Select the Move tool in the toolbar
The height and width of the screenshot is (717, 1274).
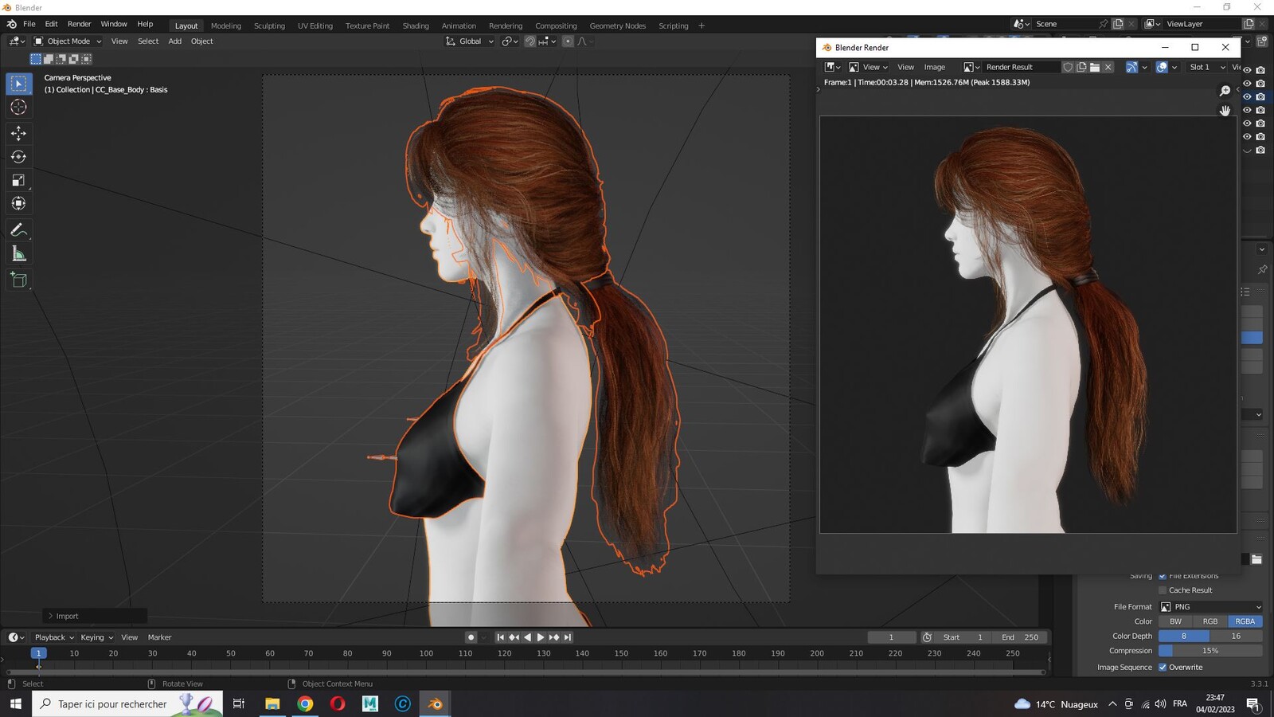(18, 133)
